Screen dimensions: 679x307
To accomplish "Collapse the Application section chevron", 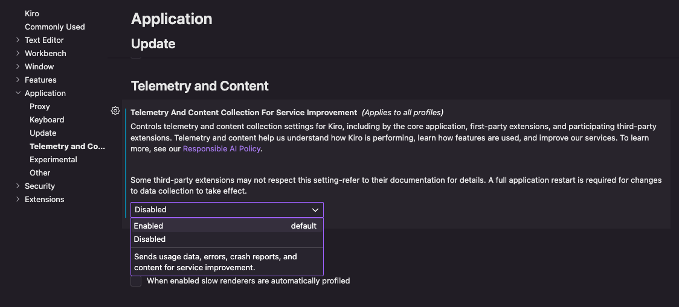I will click(x=18, y=93).
